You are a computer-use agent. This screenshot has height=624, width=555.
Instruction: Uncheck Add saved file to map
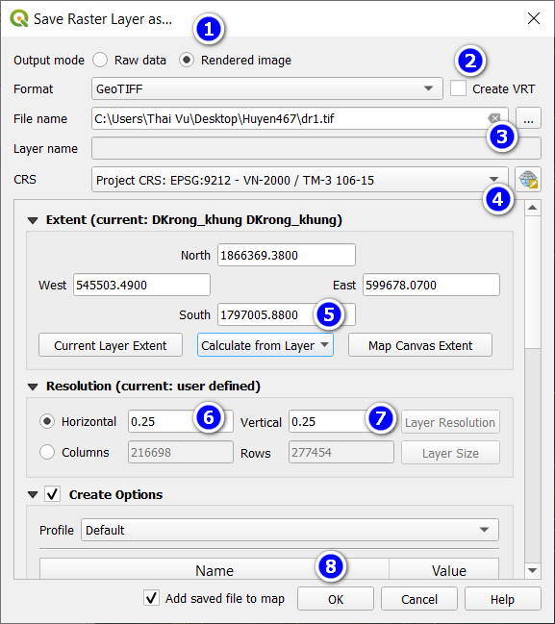[x=151, y=598]
